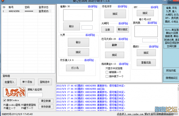Viewport: 179px width, 116px height.
Task: Click the 刷分抽奖 button
Action: coord(123,30)
